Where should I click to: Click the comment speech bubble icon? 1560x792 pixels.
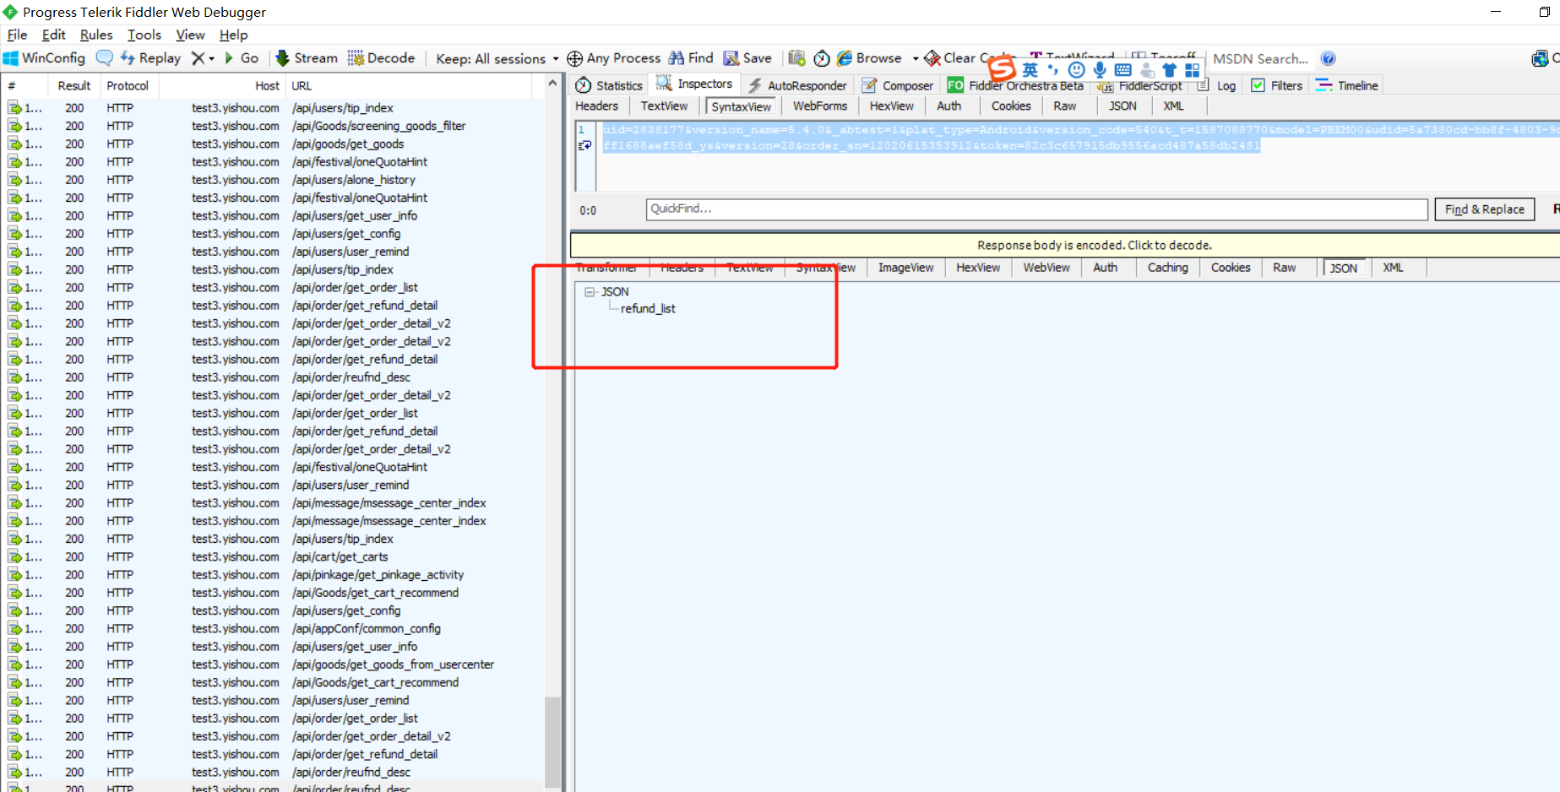coord(105,58)
